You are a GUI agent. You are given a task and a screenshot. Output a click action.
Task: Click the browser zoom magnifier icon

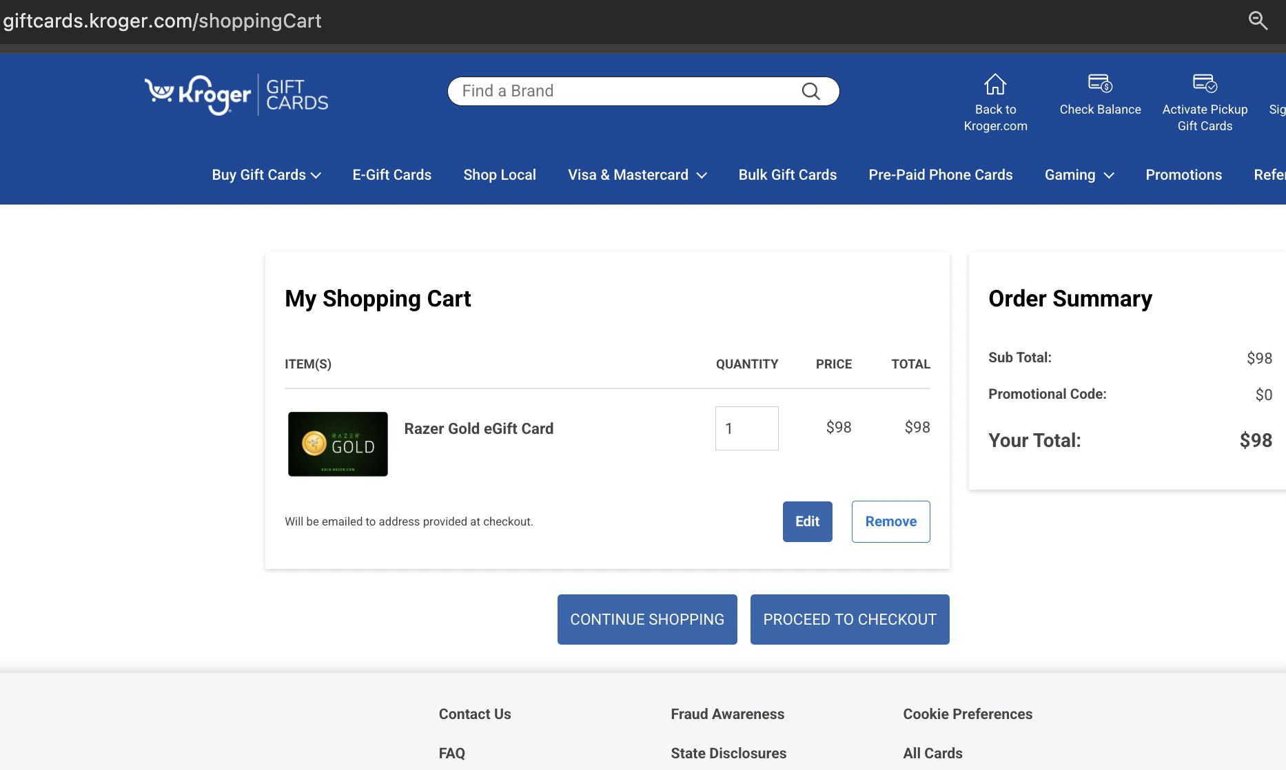pyautogui.click(x=1258, y=21)
